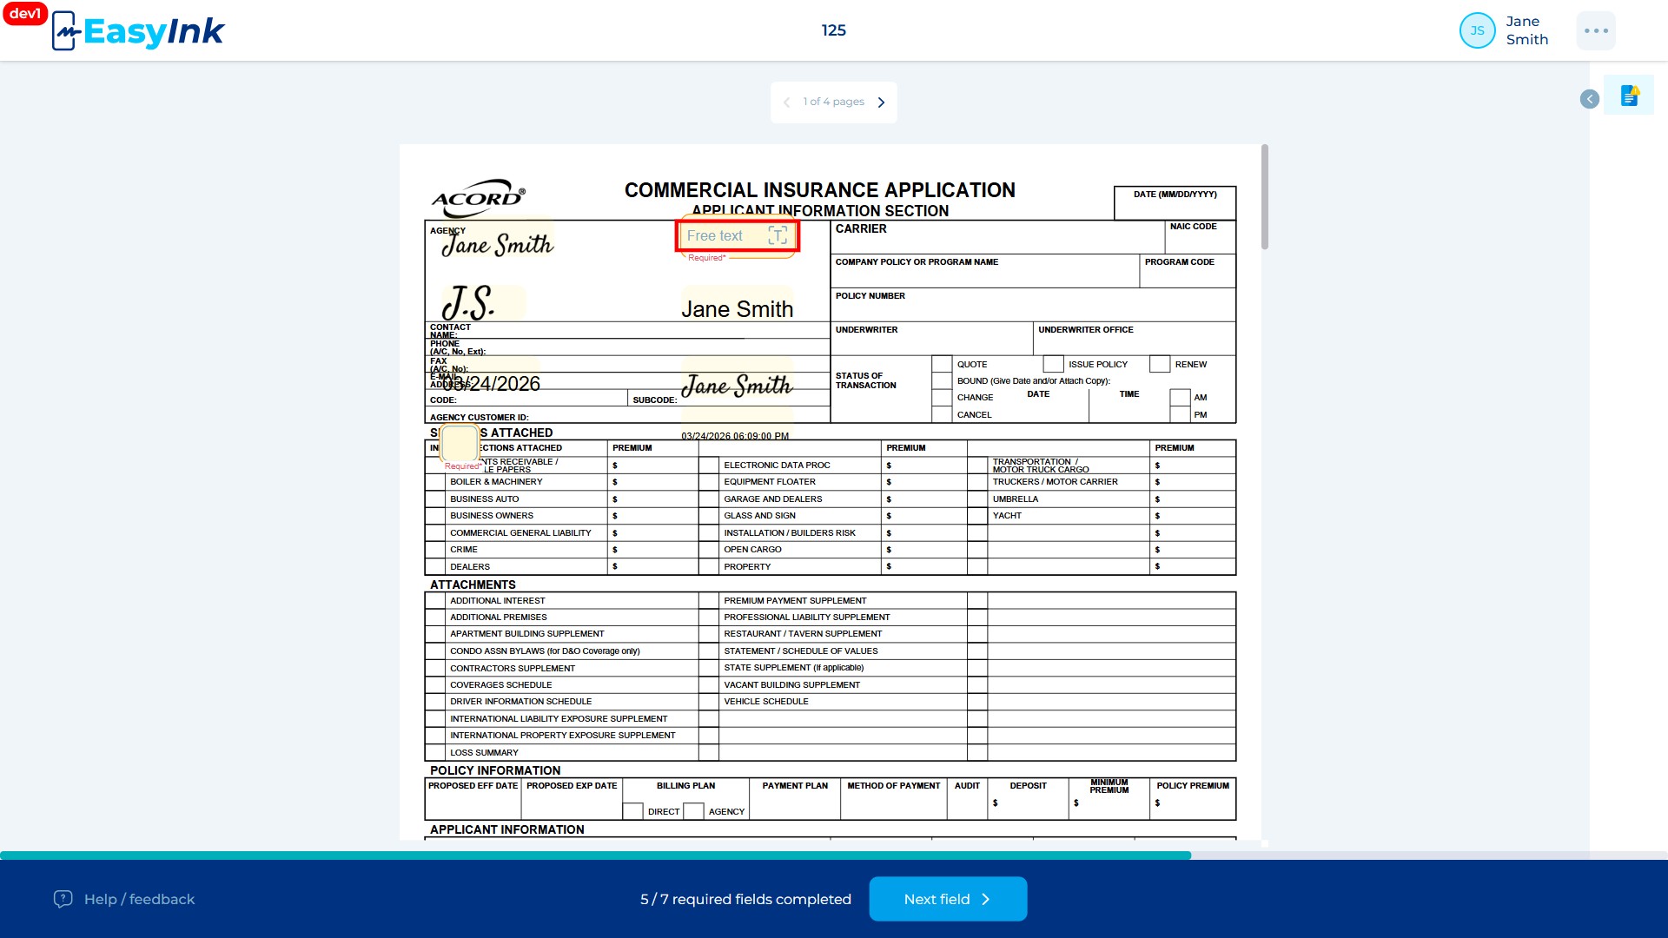The image size is (1668, 938).
Task: Check the CRIME checkbox
Action: (435, 550)
